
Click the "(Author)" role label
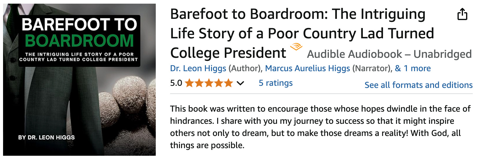coord(244,68)
